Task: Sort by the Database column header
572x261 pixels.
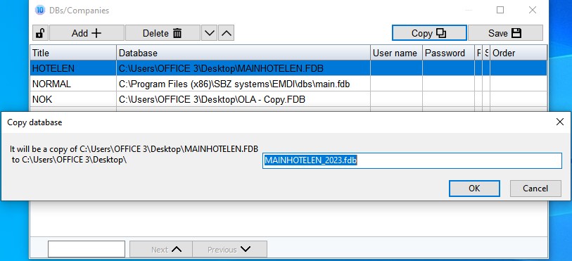Action: (243, 53)
